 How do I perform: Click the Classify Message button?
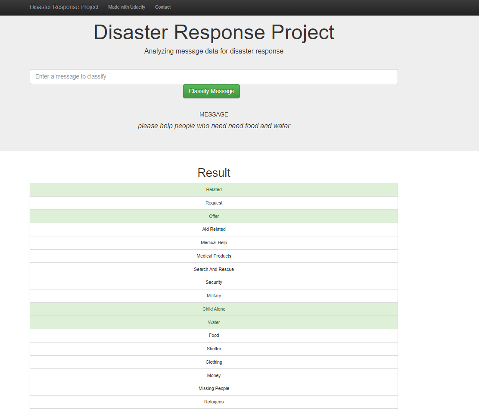211,91
